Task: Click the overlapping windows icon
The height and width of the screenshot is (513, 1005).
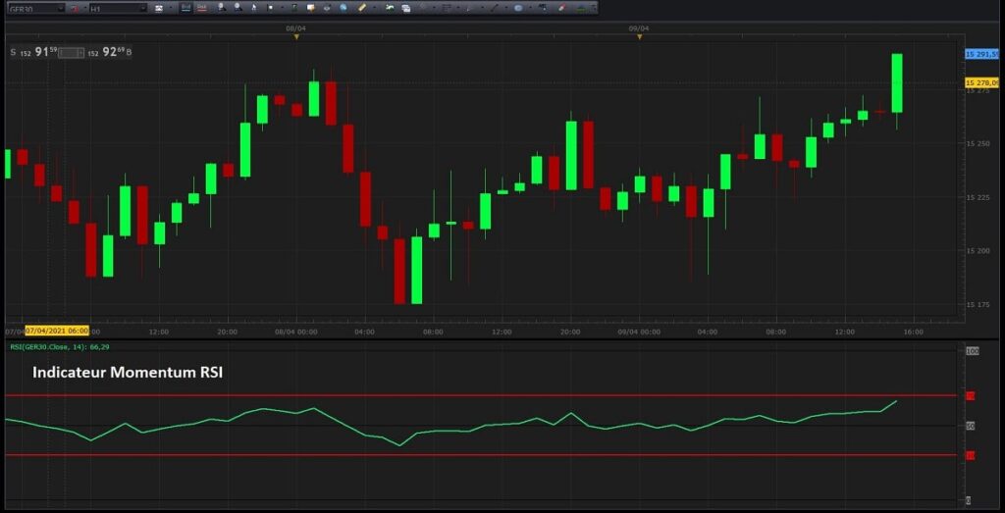Action: click(405, 9)
